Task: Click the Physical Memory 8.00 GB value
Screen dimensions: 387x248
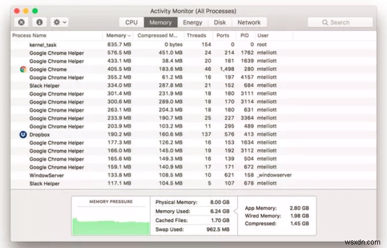Action: pyautogui.click(x=219, y=202)
